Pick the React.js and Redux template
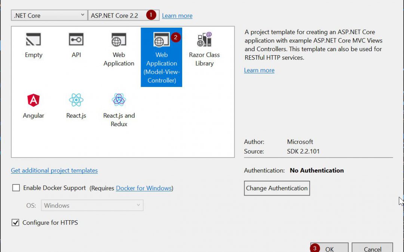Screen dimensions: 404x252 [119, 100]
